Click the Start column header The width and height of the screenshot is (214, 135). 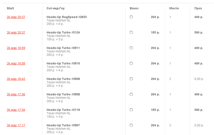coord(10,8)
